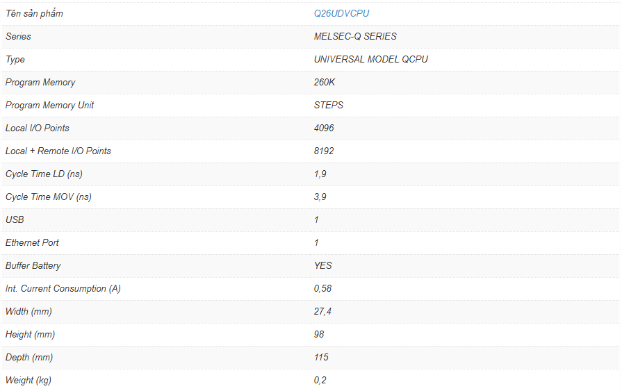This screenshot has height=391, width=622.
Task: Click the 'STEPS' value cell
Action: (x=328, y=105)
